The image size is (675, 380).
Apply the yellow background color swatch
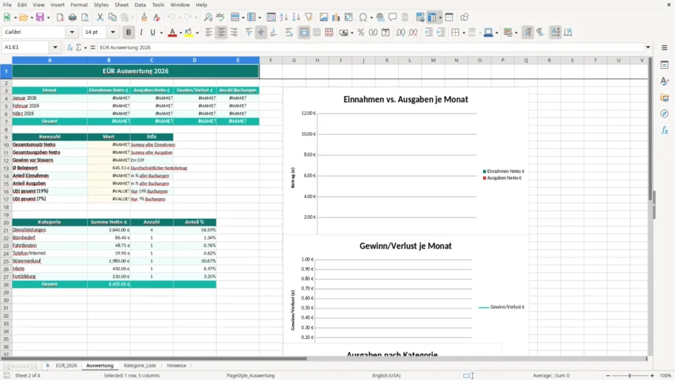(189, 32)
